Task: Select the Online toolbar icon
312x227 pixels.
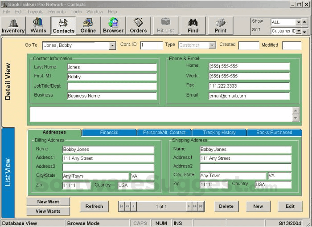Action: click(x=88, y=26)
